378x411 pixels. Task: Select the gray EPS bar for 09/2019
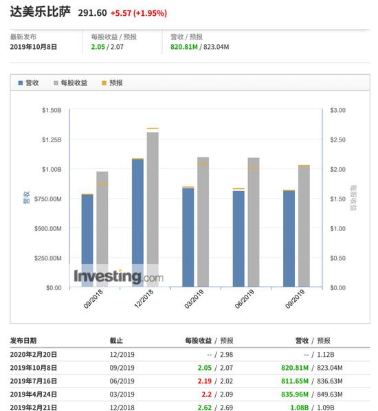tap(304, 226)
